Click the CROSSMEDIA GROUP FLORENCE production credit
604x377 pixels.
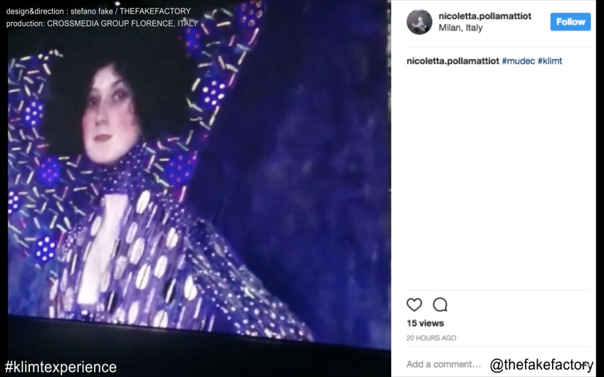coord(122,23)
